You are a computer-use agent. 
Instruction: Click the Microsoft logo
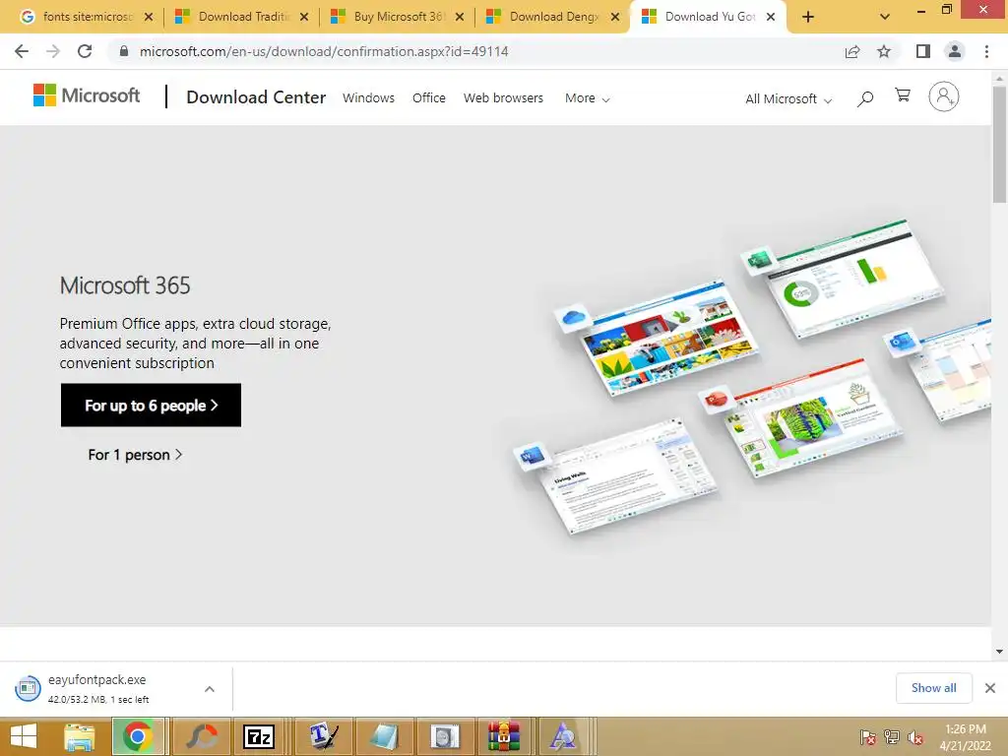[x=87, y=95]
